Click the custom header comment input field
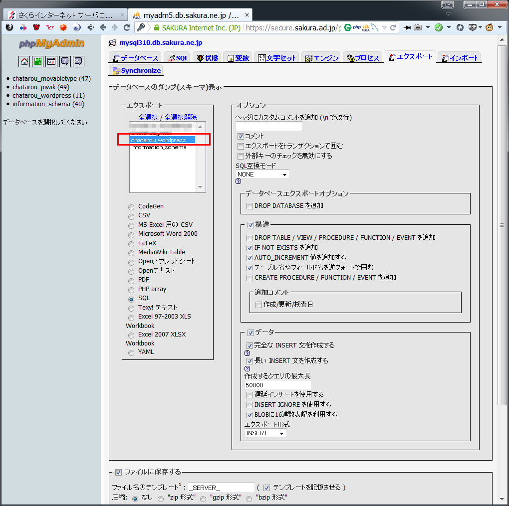509x506 pixels. pyautogui.click(x=269, y=126)
